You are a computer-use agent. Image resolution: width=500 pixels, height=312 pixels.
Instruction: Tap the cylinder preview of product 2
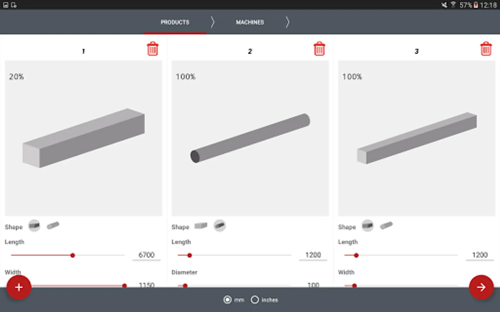pos(250,138)
